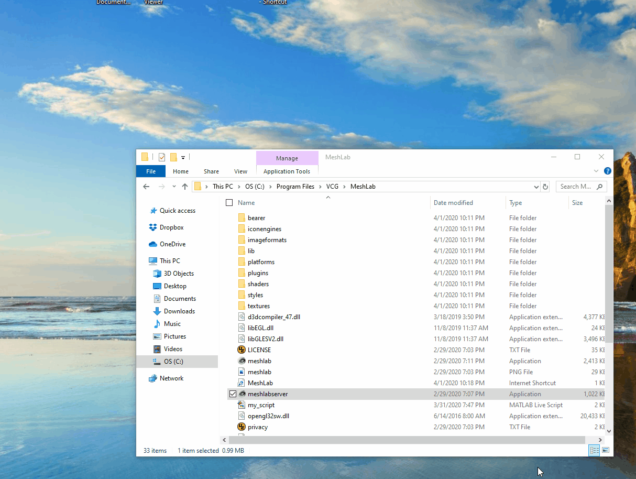
Task: Switch to Details view layout button
Action: coord(594,450)
